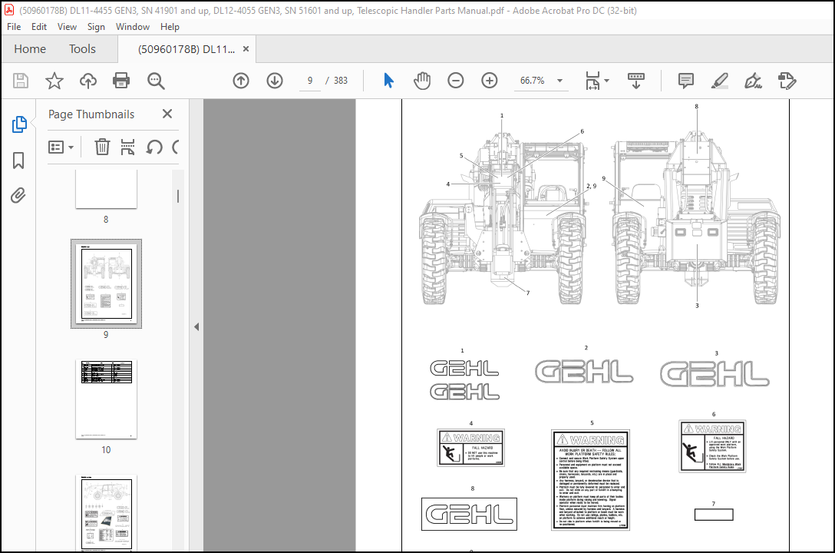Image resolution: width=835 pixels, height=553 pixels.
Task: Open the Find text magnifier tool
Action: click(x=156, y=81)
